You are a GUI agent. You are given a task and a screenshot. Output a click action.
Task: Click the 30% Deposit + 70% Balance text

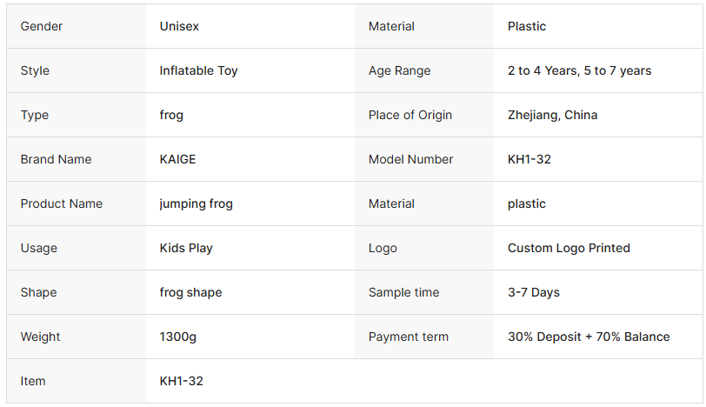click(589, 337)
